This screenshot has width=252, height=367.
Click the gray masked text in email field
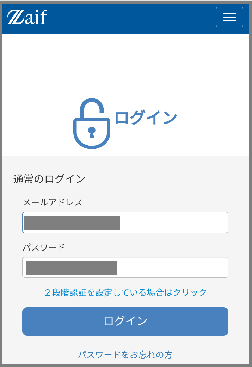pyautogui.click(x=72, y=223)
